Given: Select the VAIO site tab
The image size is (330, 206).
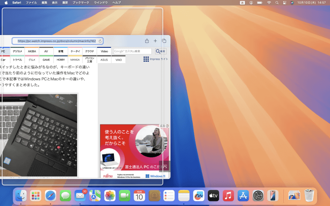Looking at the screenshot, I should 118,59.
